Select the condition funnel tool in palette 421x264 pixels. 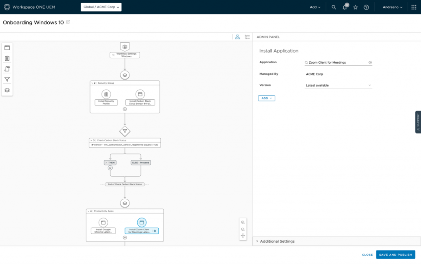coord(7,79)
